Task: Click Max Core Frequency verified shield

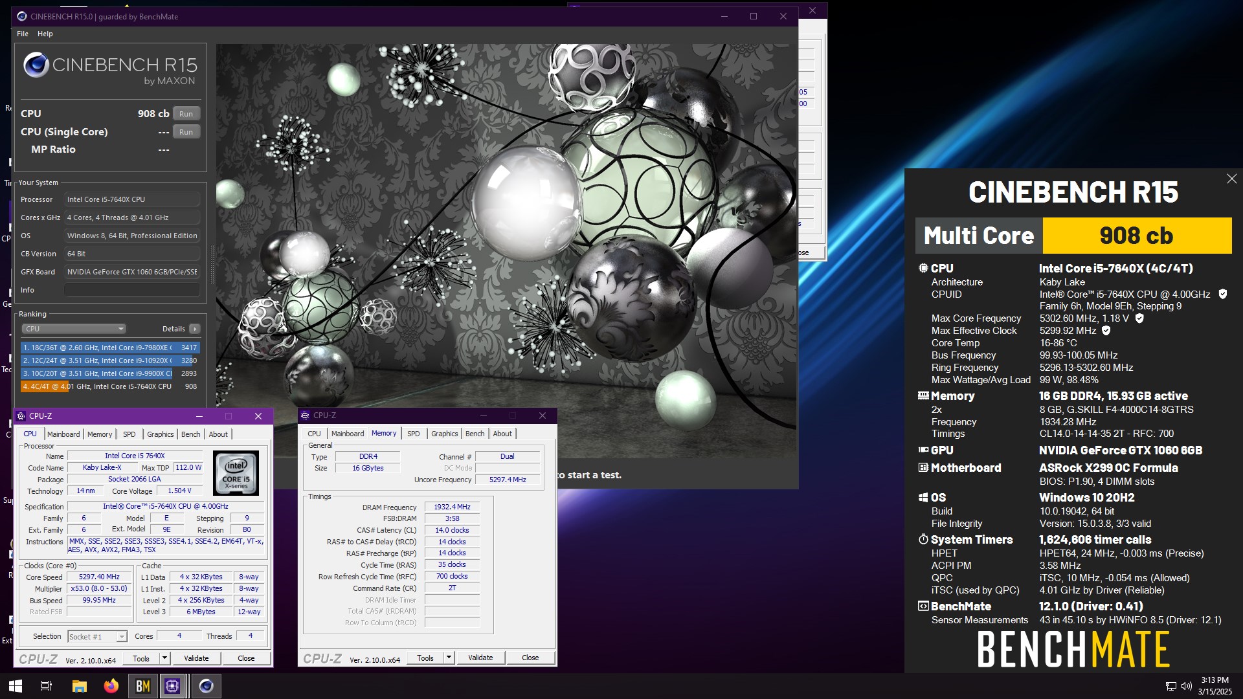Action: coord(1139,318)
